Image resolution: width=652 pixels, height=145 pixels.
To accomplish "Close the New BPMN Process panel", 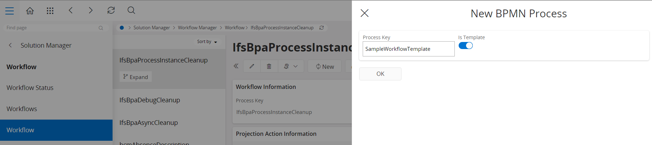I will [x=364, y=13].
